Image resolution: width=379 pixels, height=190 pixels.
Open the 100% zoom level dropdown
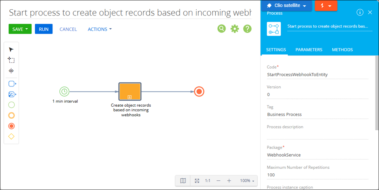click(247, 181)
